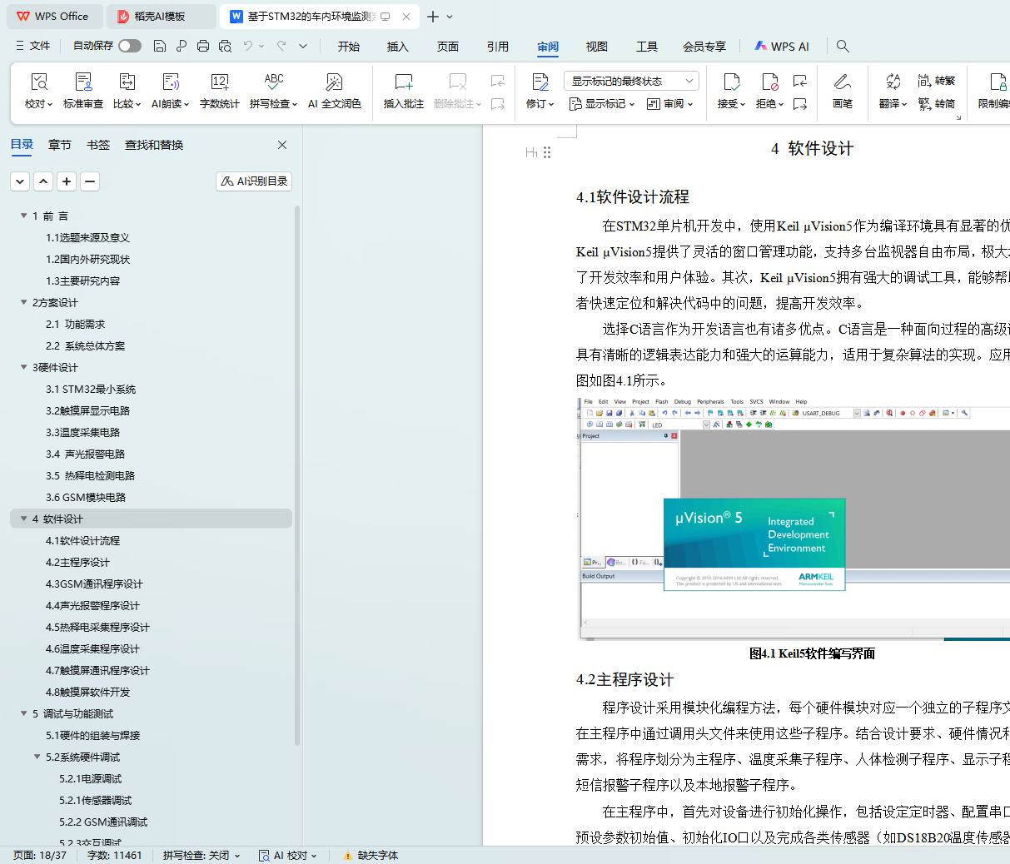Collapse the 5.2系统硬件调试 tree node

(x=37, y=757)
